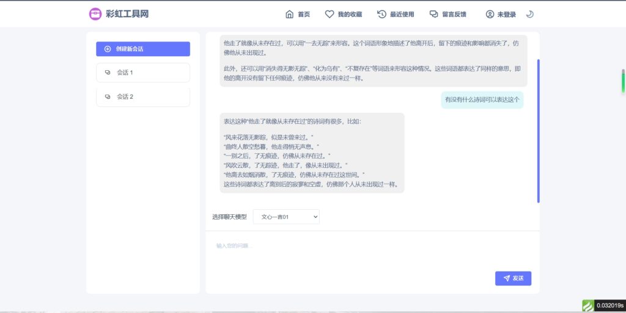This screenshot has width=626, height=313.
Task: Click the history clock icon
Action: click(381, 14)
